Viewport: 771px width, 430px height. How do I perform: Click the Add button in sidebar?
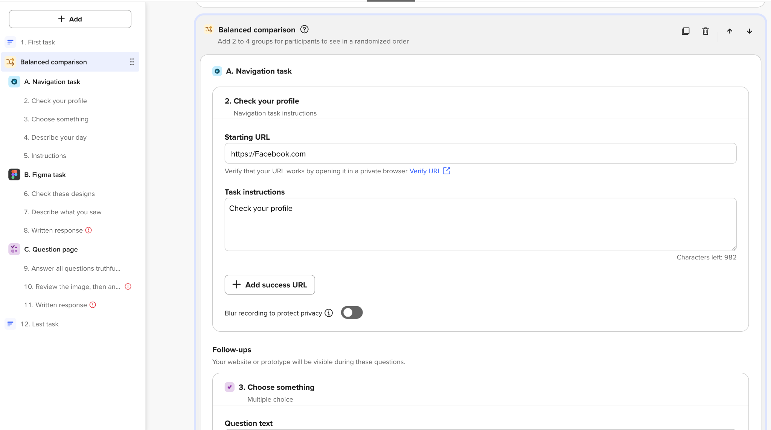tap(70, 19)
